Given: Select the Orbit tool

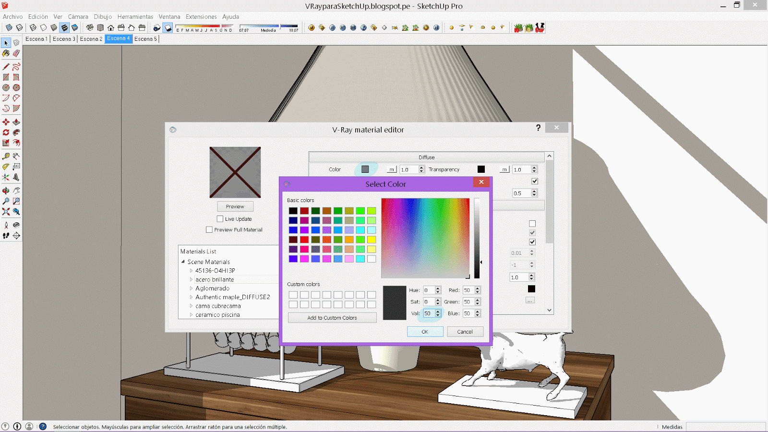Looking at the screenshot, I should click(x=6, y=191).
